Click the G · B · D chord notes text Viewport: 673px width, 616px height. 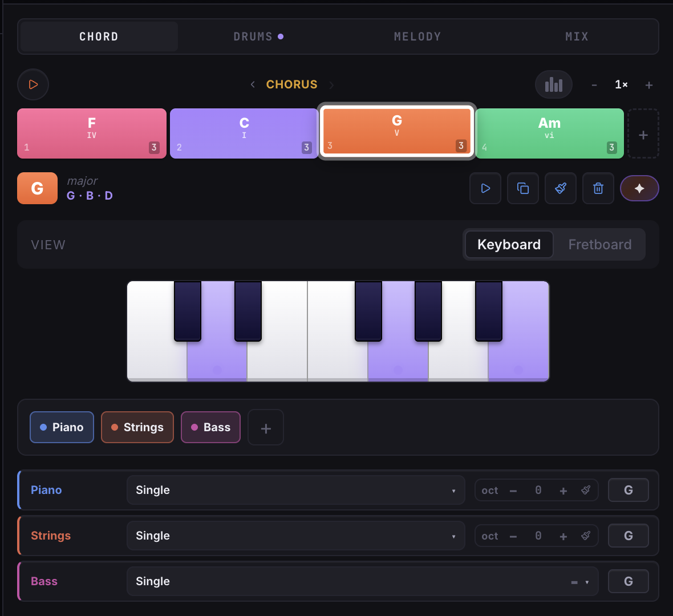point(90,196)
